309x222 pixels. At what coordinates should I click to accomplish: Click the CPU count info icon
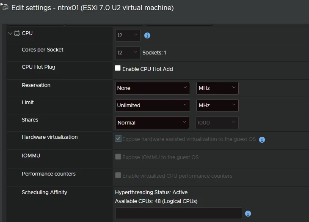[x=147, y=35]
